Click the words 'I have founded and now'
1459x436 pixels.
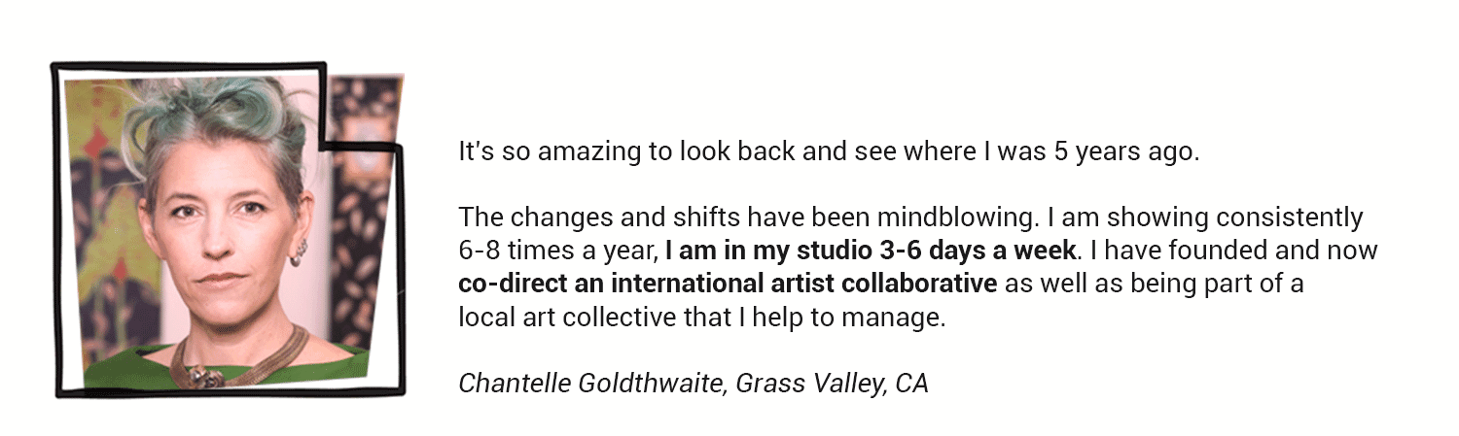(x=1233, y=251)
